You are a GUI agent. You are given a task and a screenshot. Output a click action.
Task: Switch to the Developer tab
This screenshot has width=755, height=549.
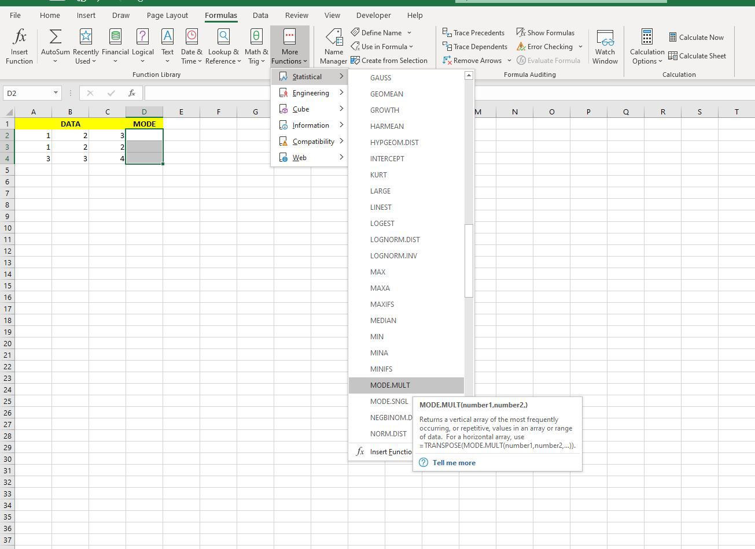pos(374,16)
